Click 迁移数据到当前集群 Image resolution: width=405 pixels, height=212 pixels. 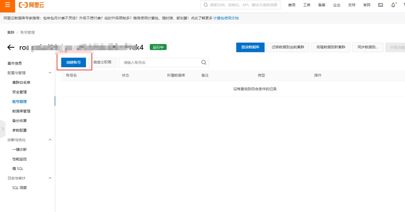point(288,47)
